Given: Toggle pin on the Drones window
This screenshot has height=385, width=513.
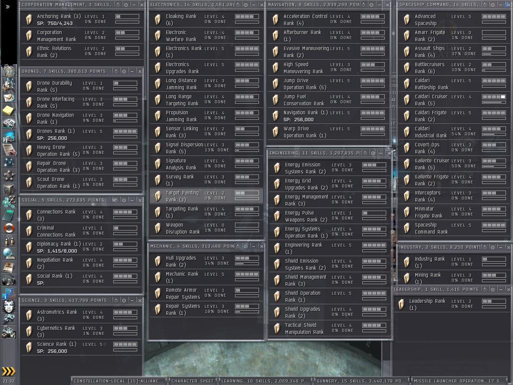Looking at the screenshot, I should coord(124,72).
